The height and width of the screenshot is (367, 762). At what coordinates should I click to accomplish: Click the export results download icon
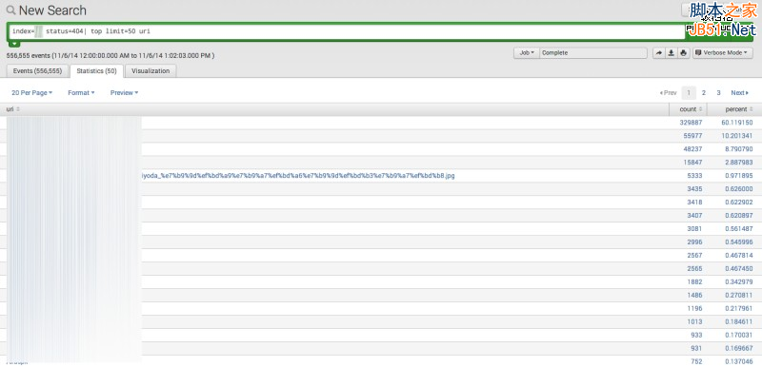tap(671, 53)
